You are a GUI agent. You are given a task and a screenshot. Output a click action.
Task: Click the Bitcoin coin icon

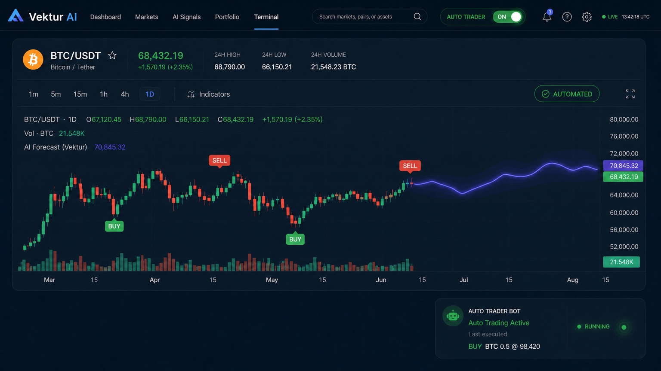click(33, 60)
